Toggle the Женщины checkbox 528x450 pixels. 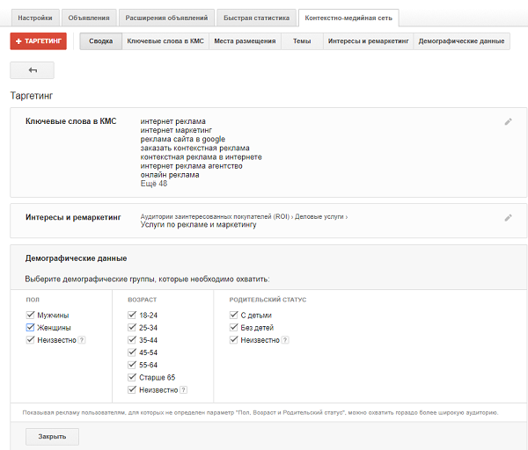pos(30,327)
